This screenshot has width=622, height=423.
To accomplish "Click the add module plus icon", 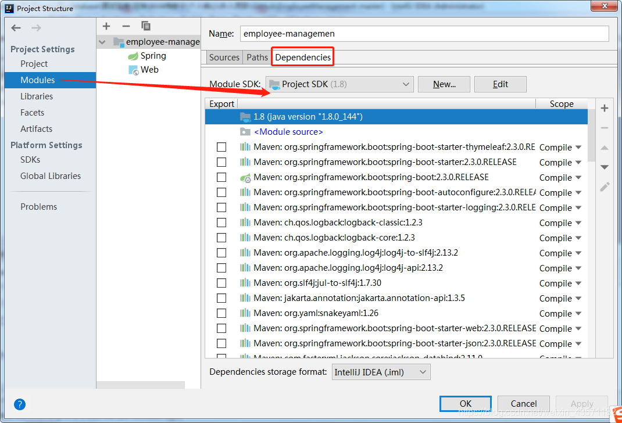I will tap(106, 26).
